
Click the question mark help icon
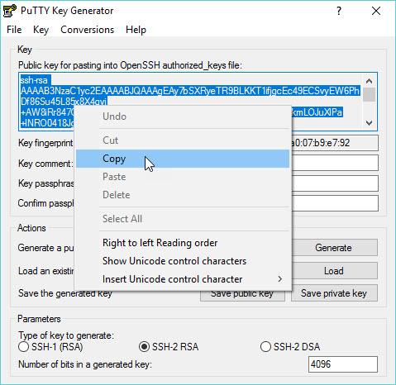pyautogui.click(x=339, y=11)
